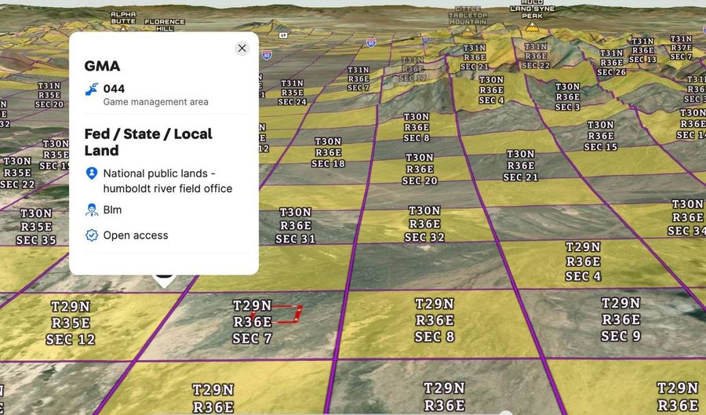Select the Auld Lang Syne Peak marker

(x=533, y=25)
